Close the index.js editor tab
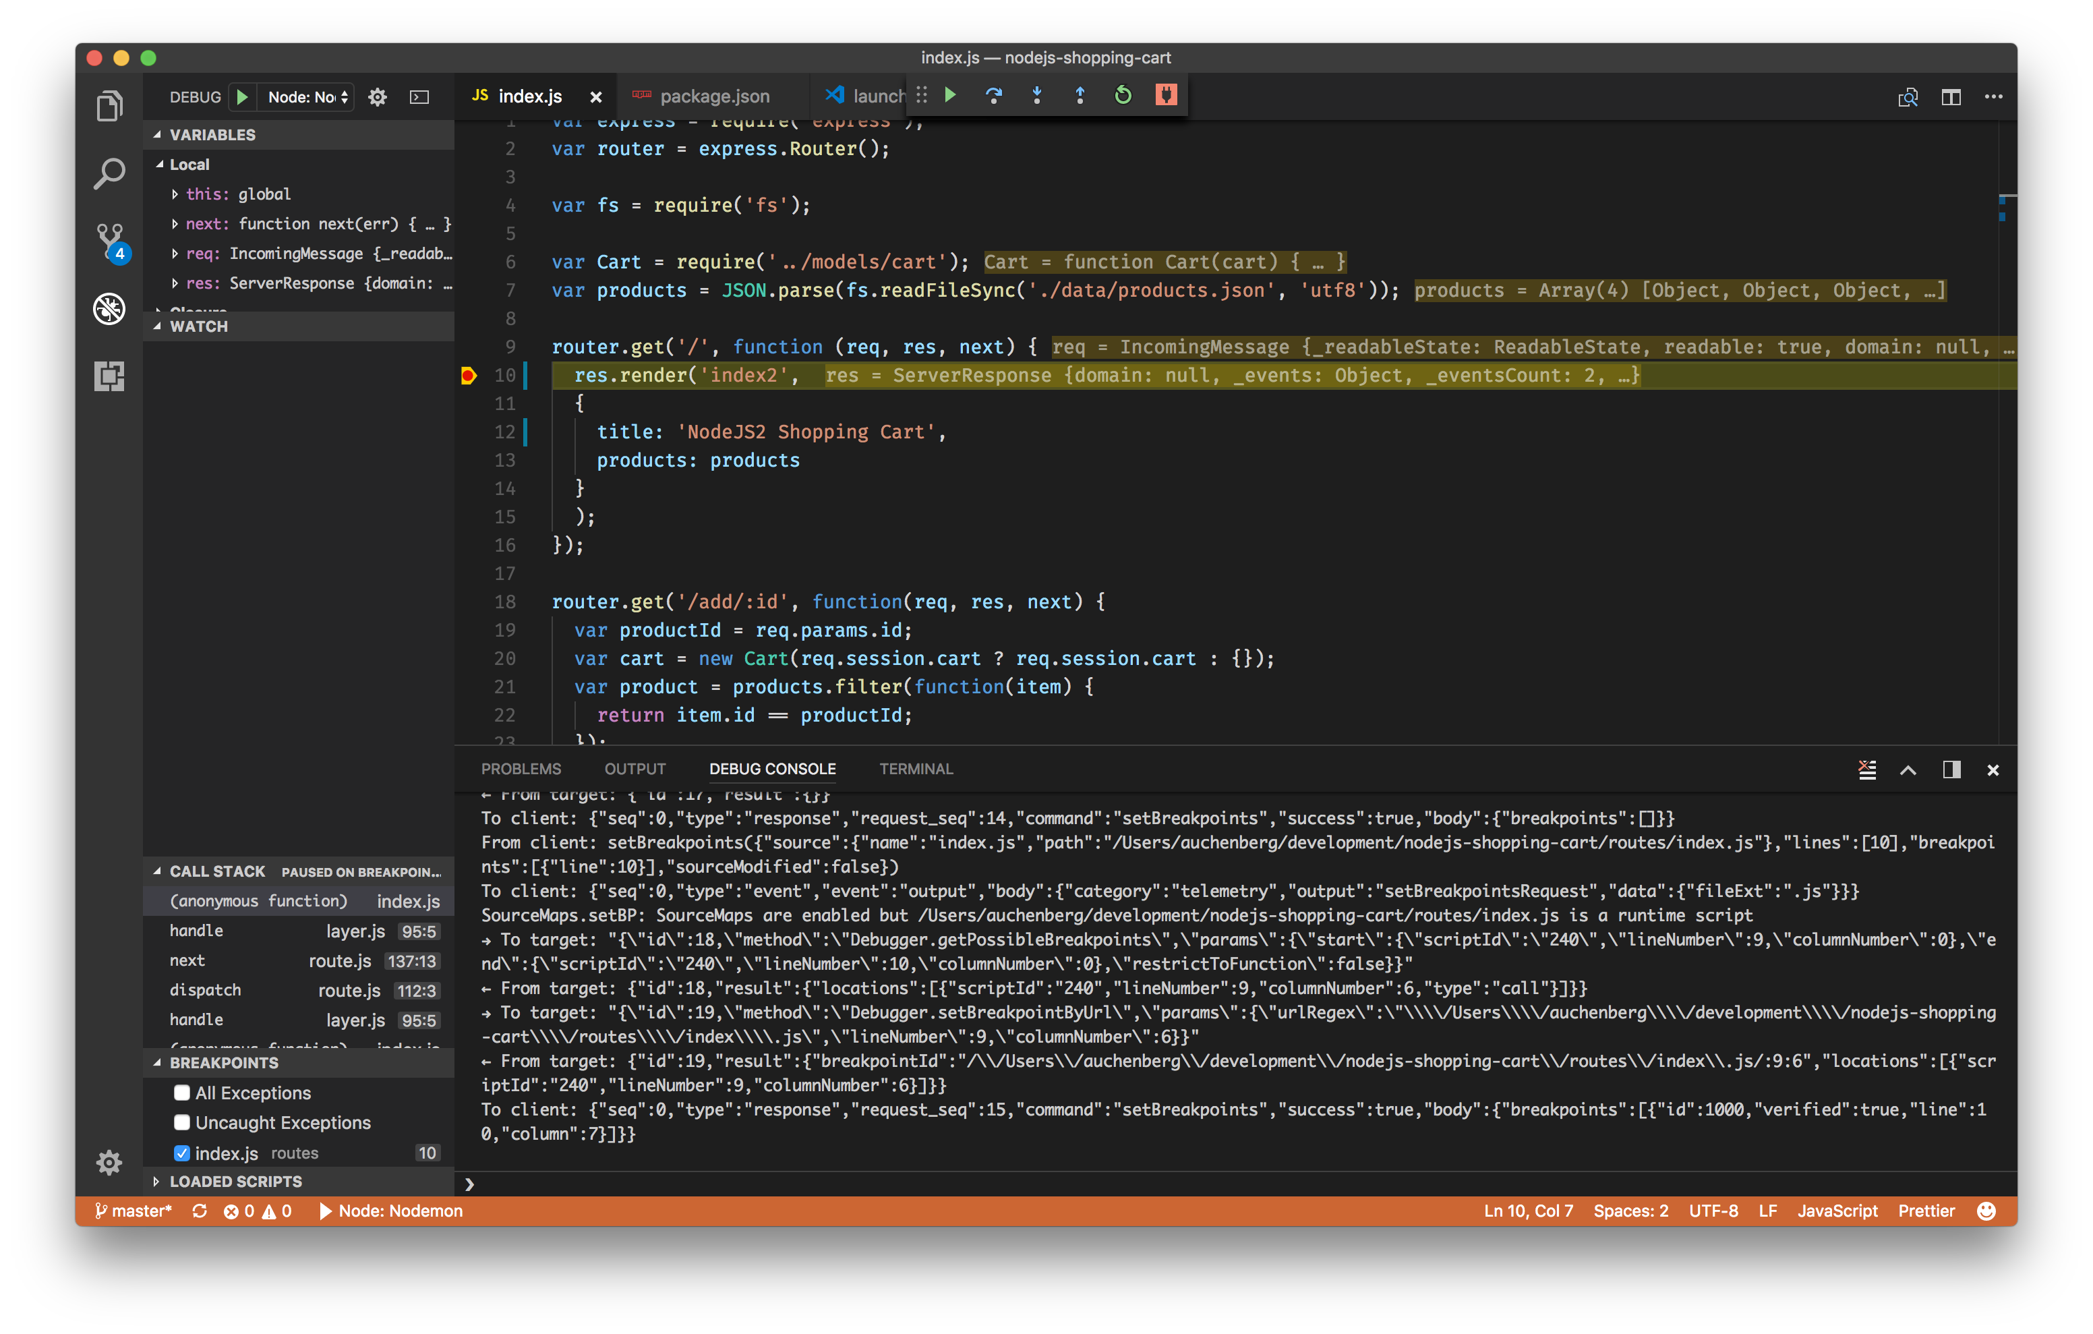Viewport: 2093px width, 1334px height. coord(595,96)
